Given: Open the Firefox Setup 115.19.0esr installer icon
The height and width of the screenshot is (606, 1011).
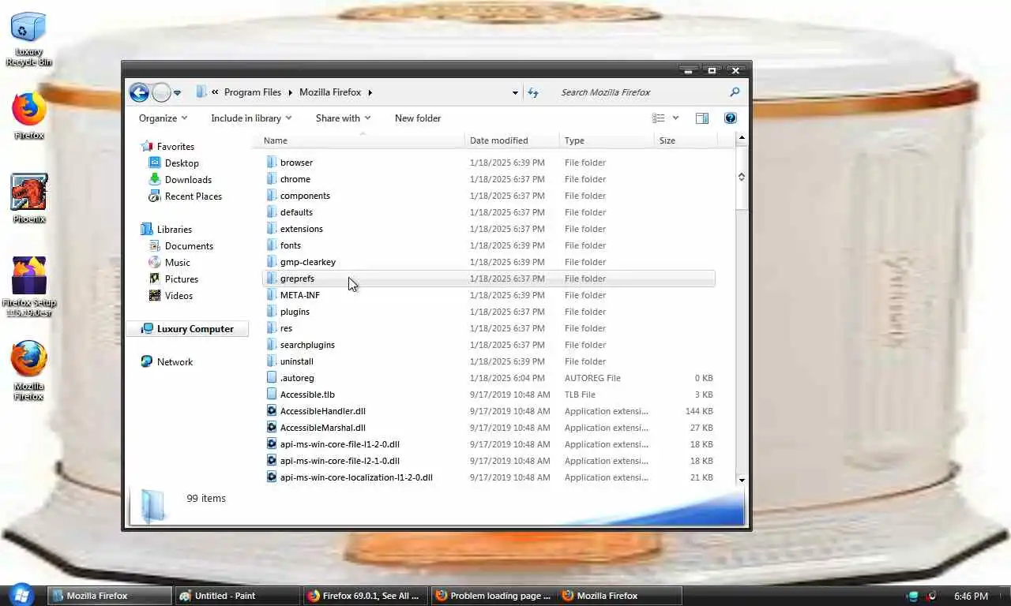Looking at the screenshot, I should point(28,286).
